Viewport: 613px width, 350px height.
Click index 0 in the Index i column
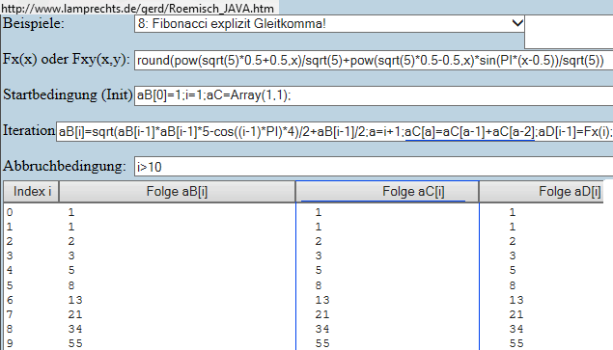[10, 212]
